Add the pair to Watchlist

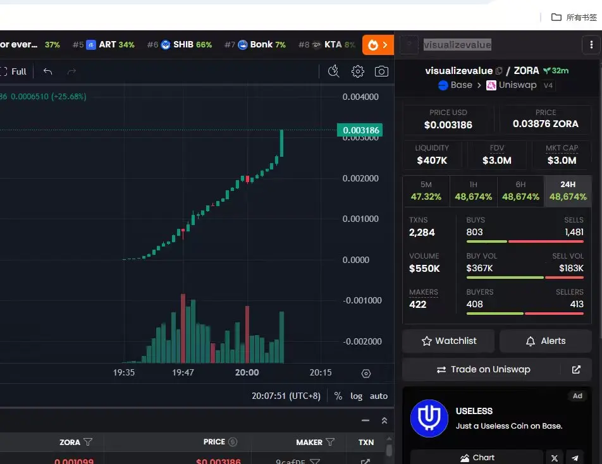point(448,341)
